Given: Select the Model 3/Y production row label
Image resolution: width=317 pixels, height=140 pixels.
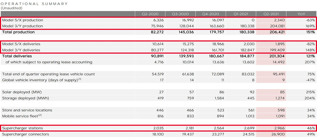Looking at the screenshot, I should click(x=22, y=26).
